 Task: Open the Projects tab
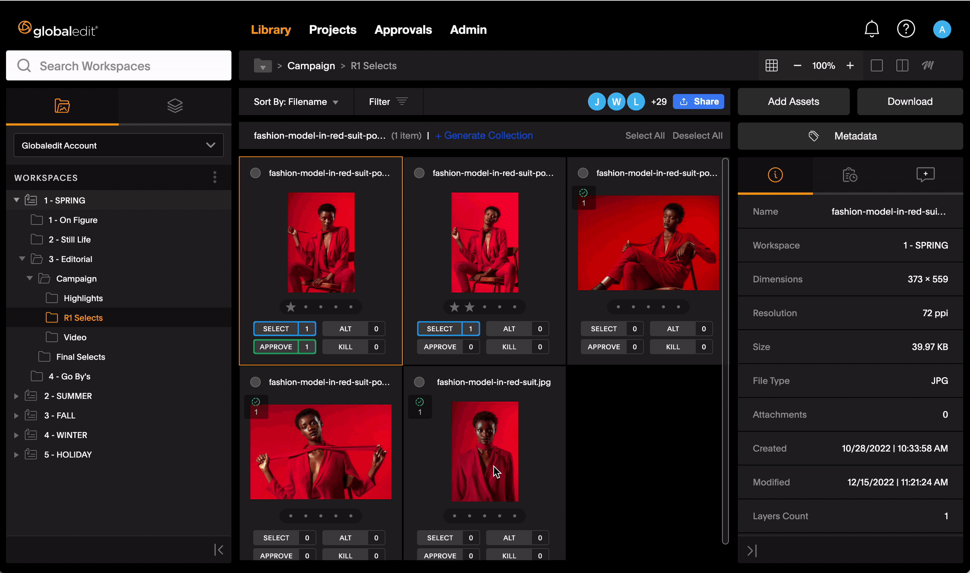pos(332,30)
